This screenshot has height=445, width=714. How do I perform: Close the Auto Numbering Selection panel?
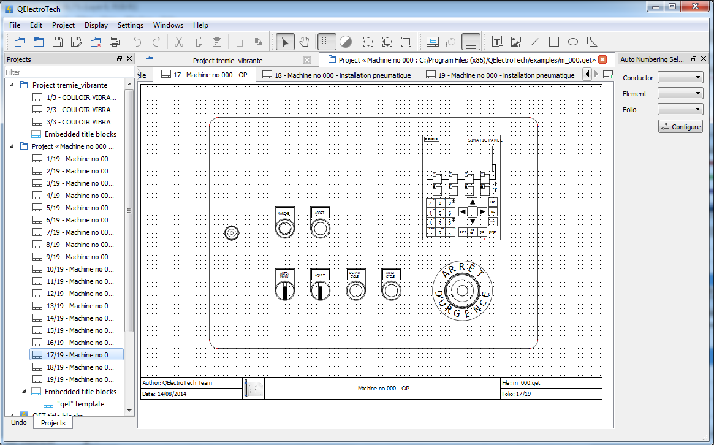click(x=704, y=59)
